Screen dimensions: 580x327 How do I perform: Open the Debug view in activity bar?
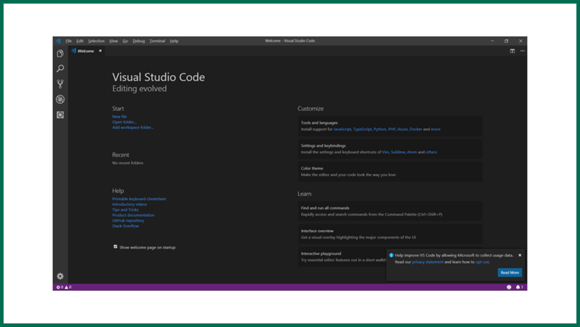(x=60, y=99)
